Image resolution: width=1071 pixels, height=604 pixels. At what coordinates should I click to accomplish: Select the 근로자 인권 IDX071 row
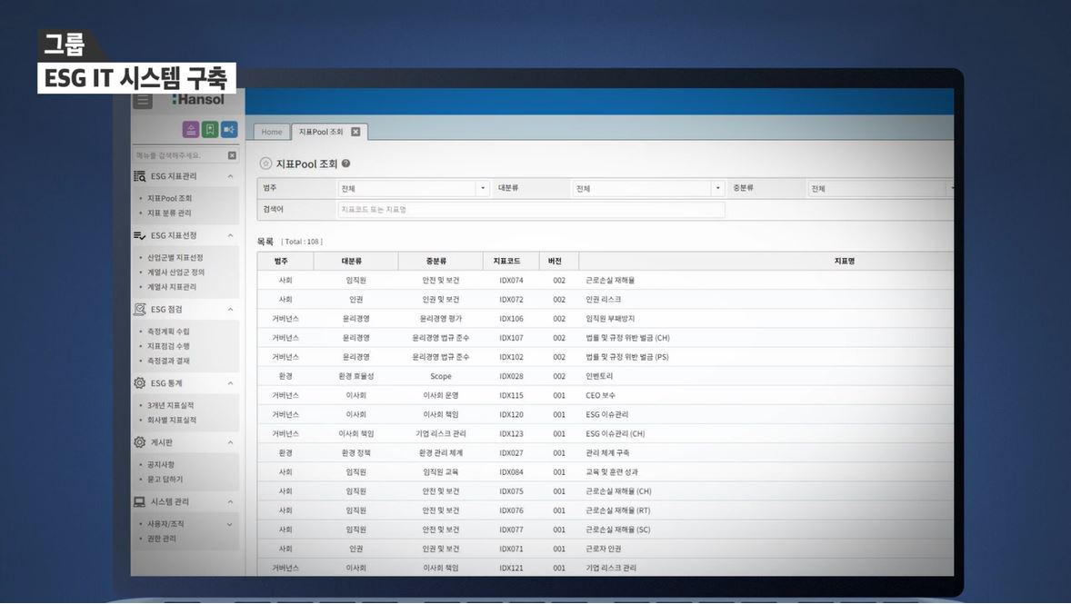pos(606,549)
